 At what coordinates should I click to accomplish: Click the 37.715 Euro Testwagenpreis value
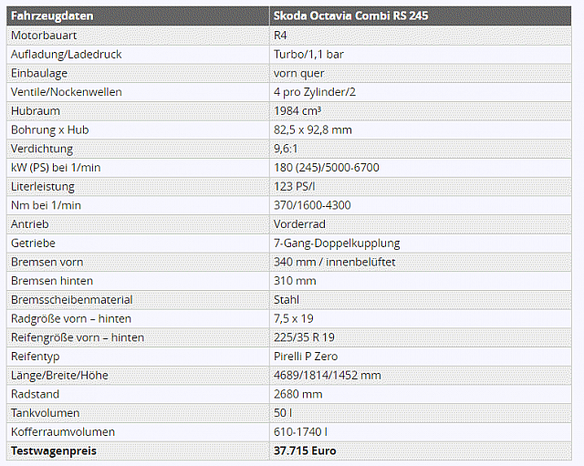305,451
